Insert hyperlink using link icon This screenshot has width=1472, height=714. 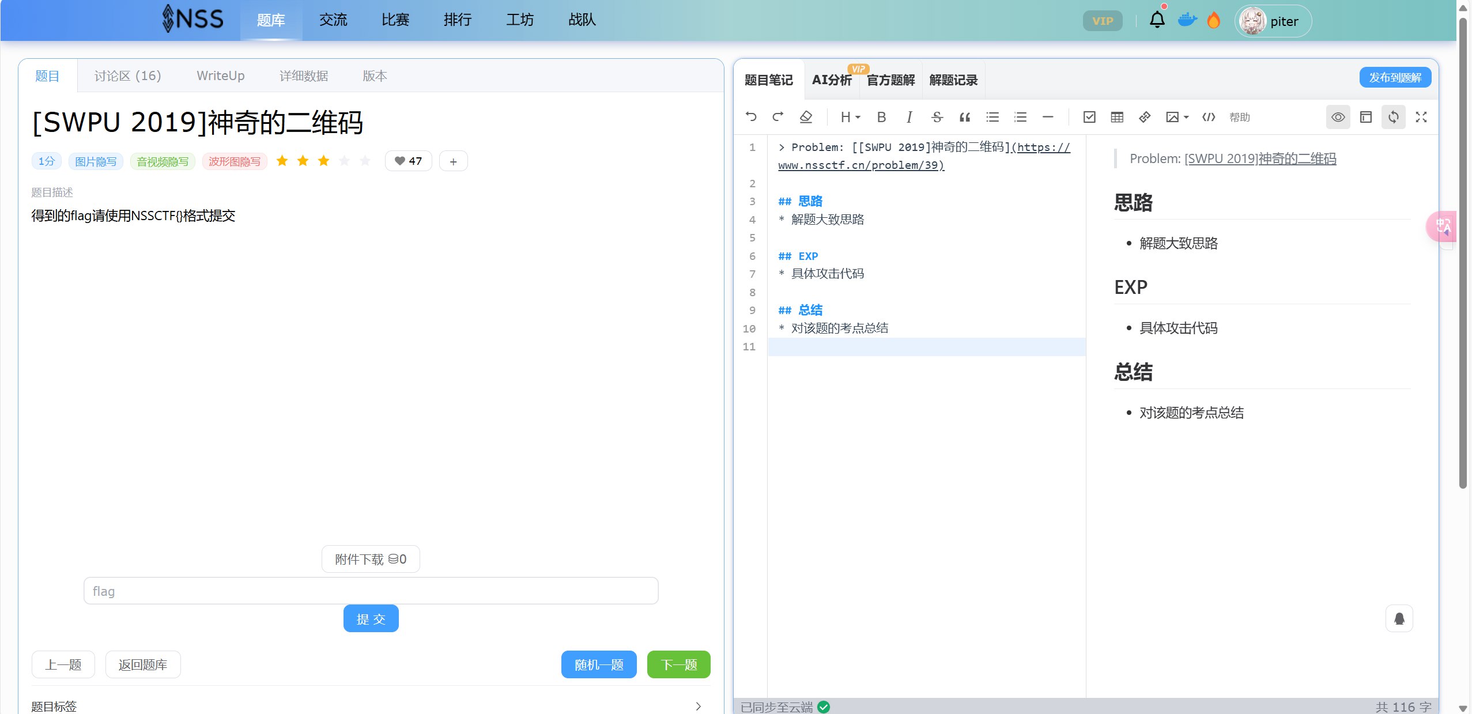[x=1145, y=117]
